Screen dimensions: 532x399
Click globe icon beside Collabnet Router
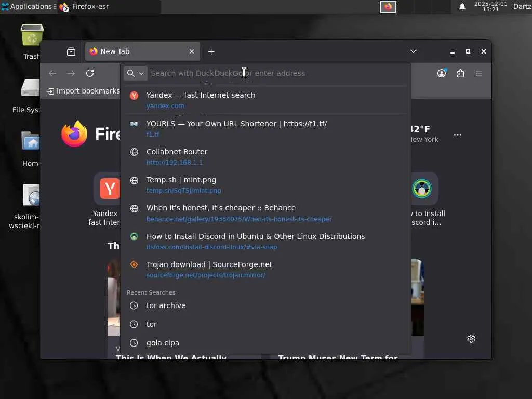134,152
